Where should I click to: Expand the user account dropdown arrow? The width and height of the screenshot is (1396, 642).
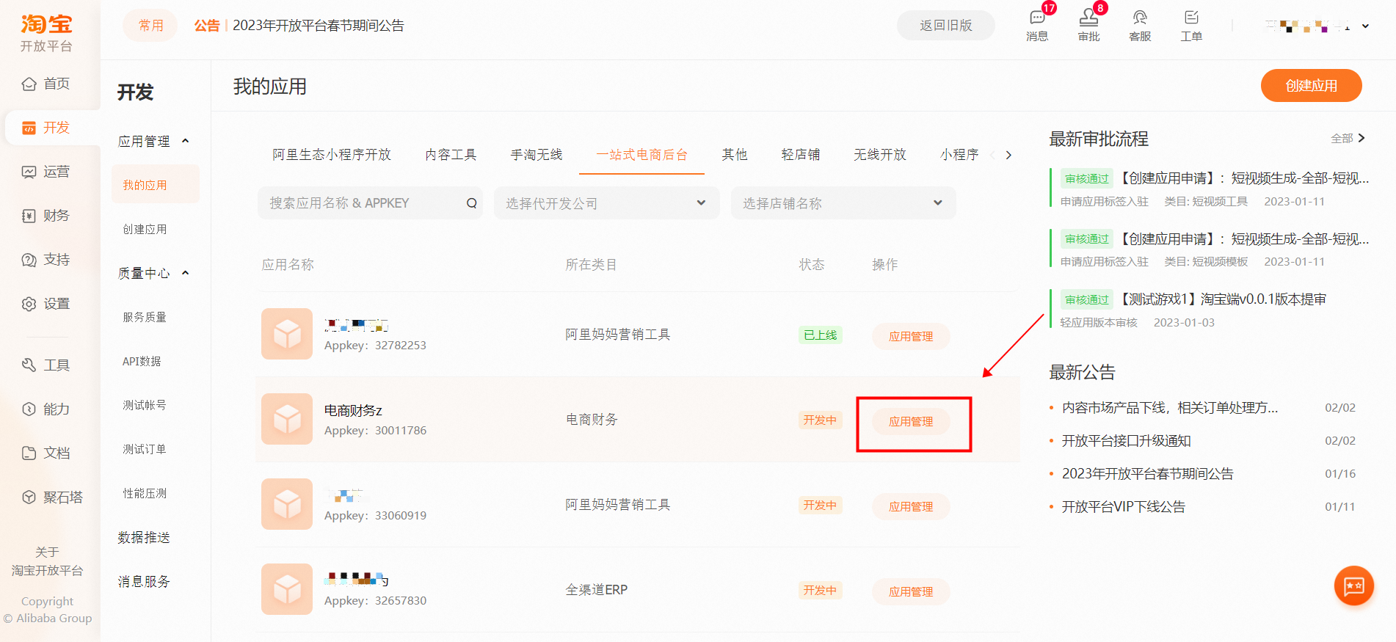(1365, 26)
